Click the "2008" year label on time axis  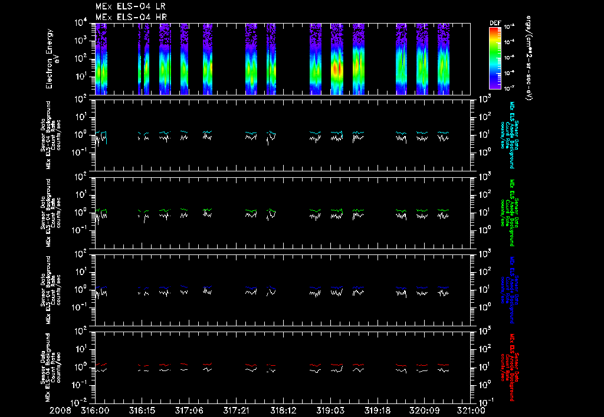(x=60, y=411)
